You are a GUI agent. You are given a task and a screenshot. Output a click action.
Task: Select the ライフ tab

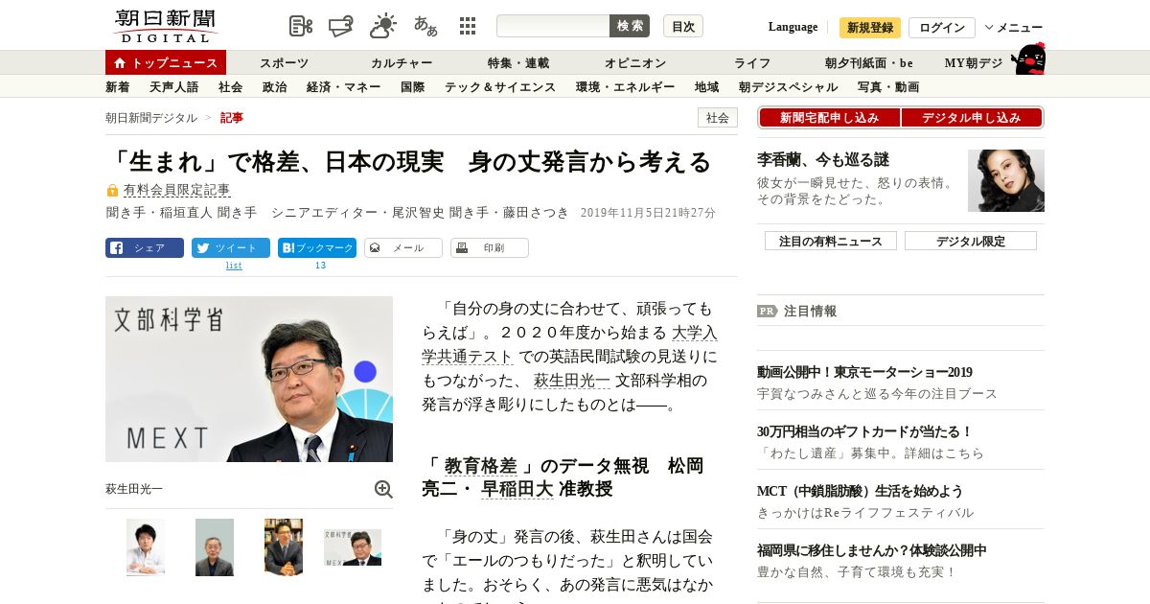pos(752,63)
